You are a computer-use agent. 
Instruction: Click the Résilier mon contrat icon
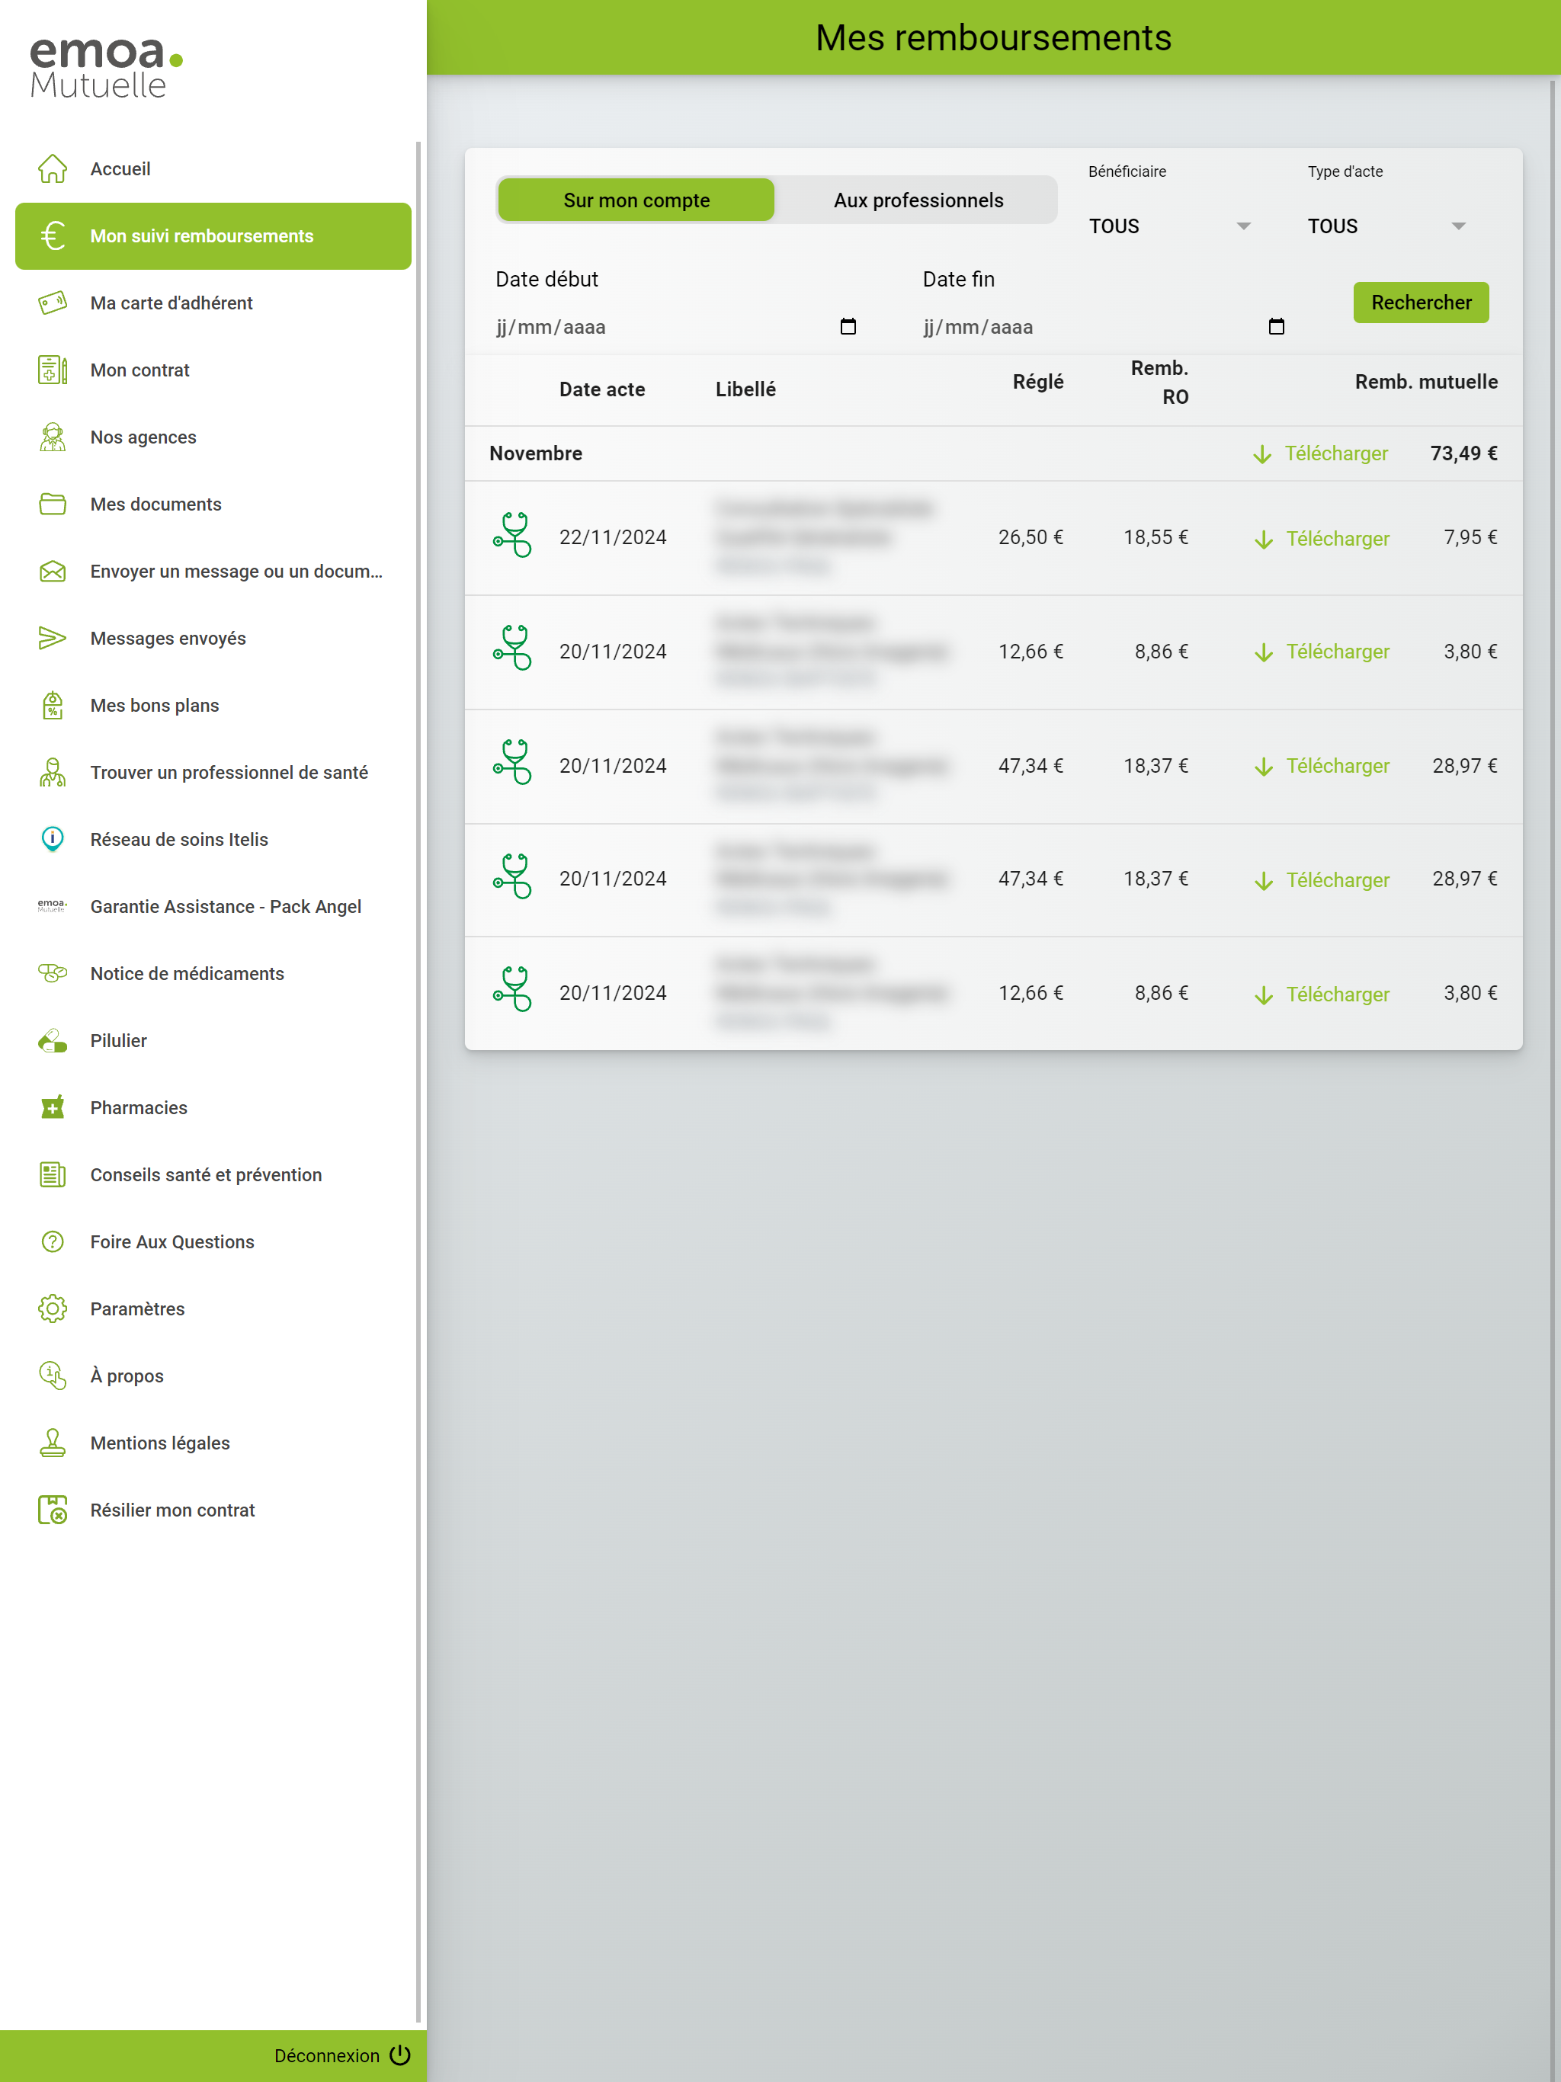[x=53, y=1510]
